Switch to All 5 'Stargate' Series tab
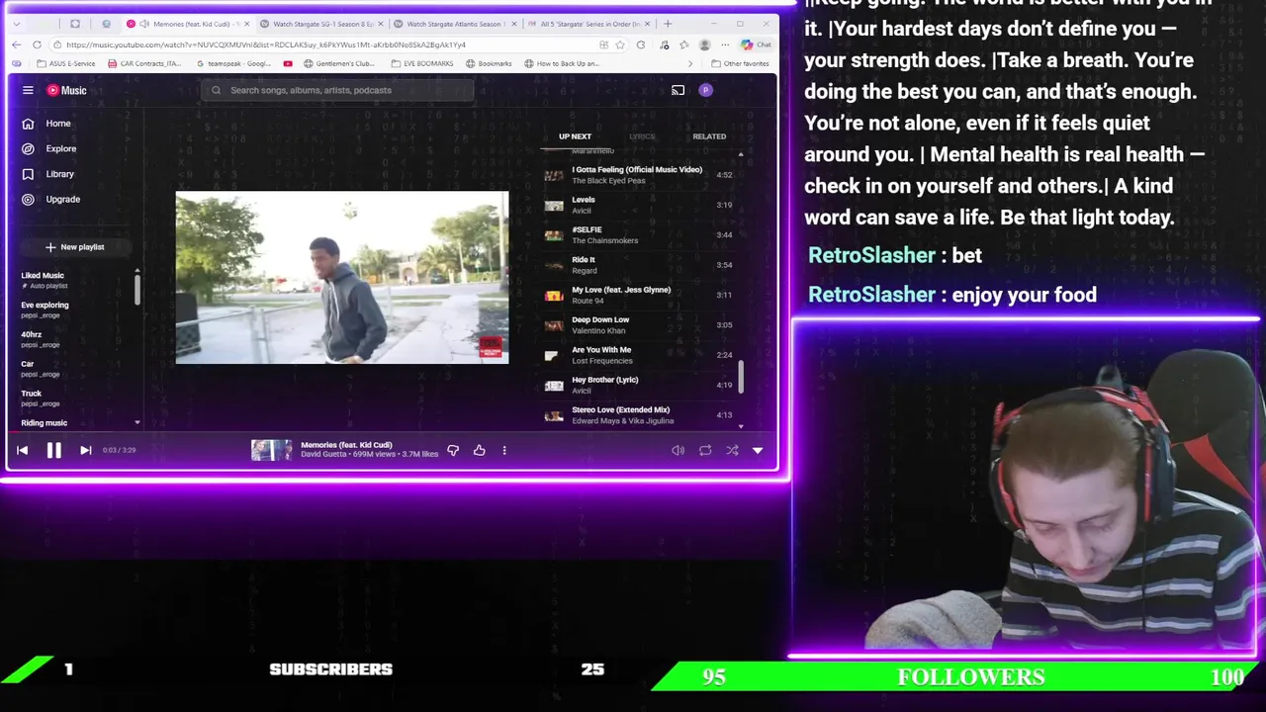The image size is (1266, 712). click(588, 24)
